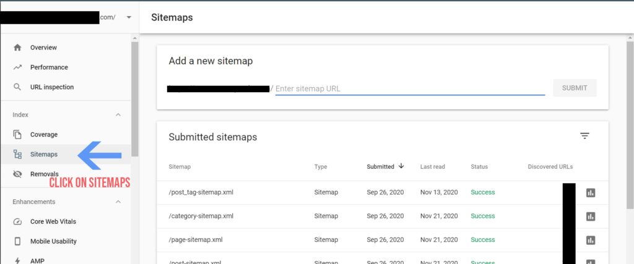
Task: Click the Overview home icon
Action: click(x=17, y=48)
